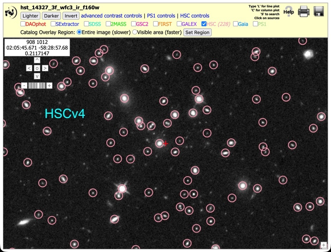The height and width of the screenshot is (252, 331).
Task: Enable the GALEX catalog overlay
Action: click(x=179, y=24)
